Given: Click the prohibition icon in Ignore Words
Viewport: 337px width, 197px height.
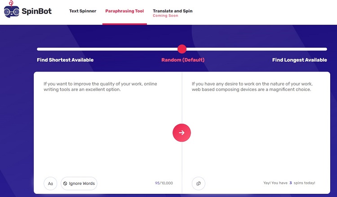Looking at the screenshot, I should [65, 184].
